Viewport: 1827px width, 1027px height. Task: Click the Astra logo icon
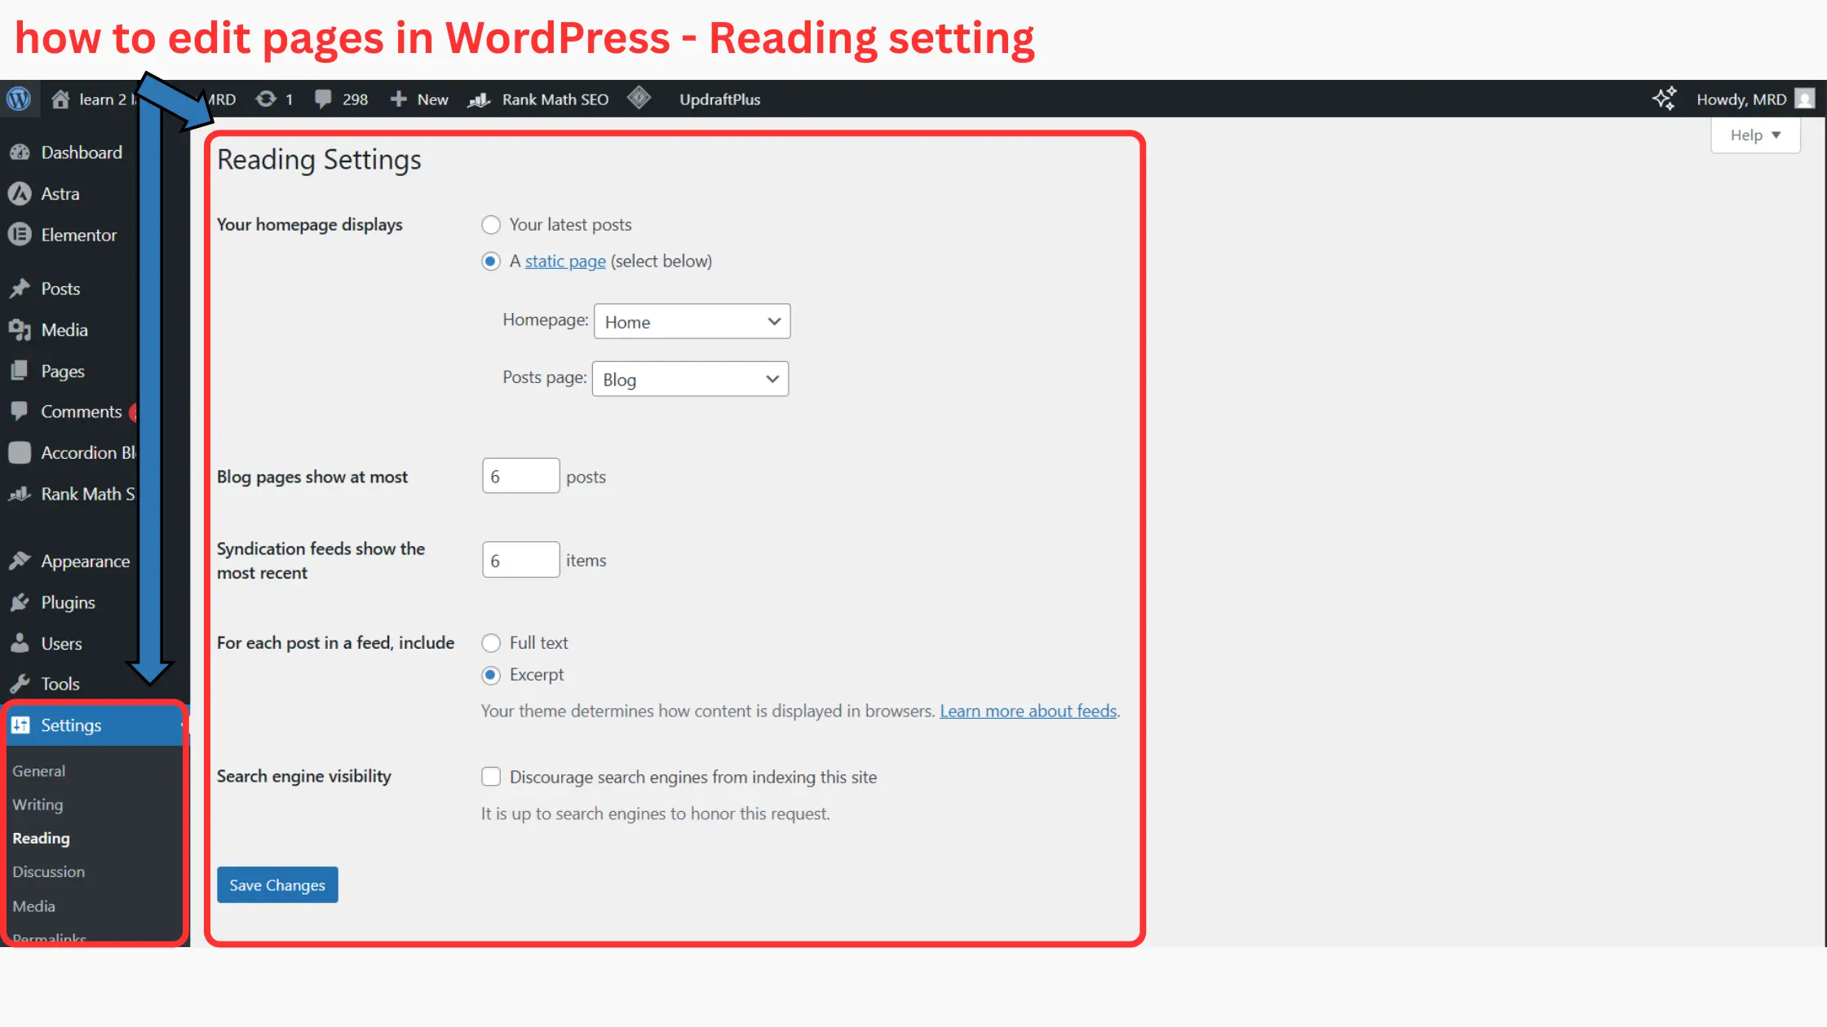click(20, 193)
